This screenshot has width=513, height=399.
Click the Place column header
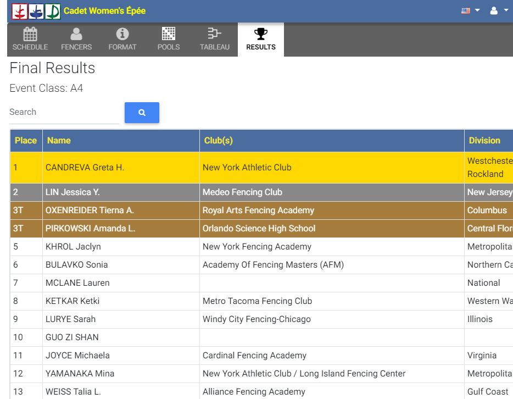coord(26,141)
